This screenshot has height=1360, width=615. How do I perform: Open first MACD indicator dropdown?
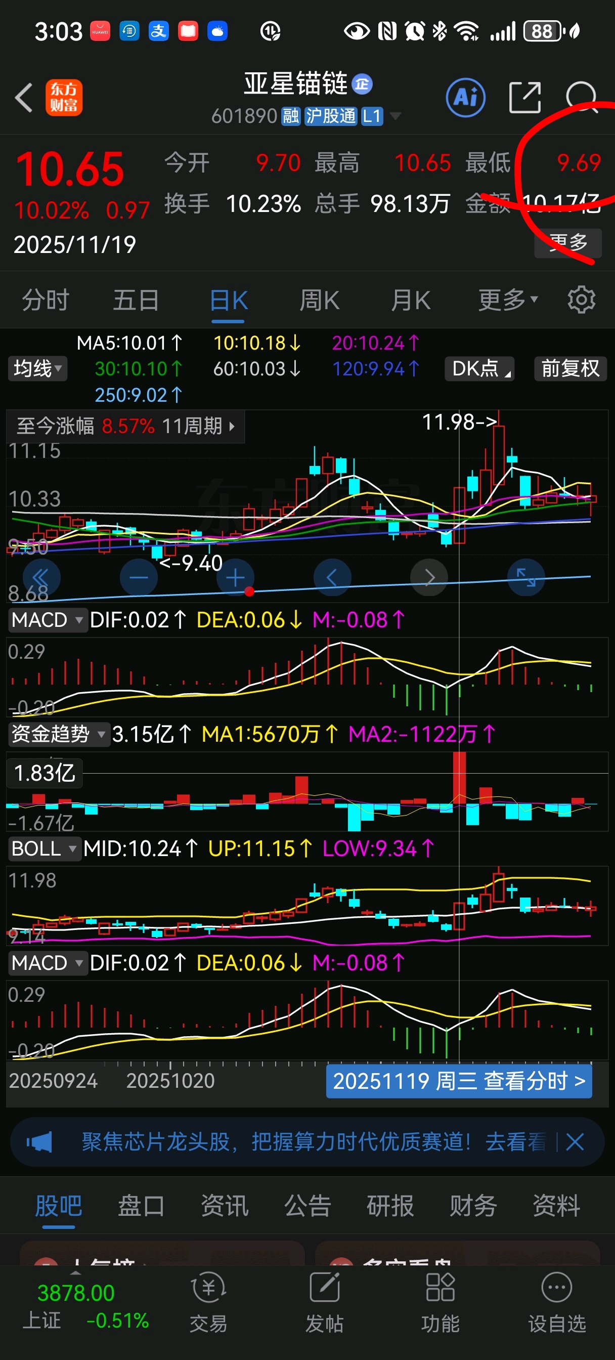tap(47, 619)
